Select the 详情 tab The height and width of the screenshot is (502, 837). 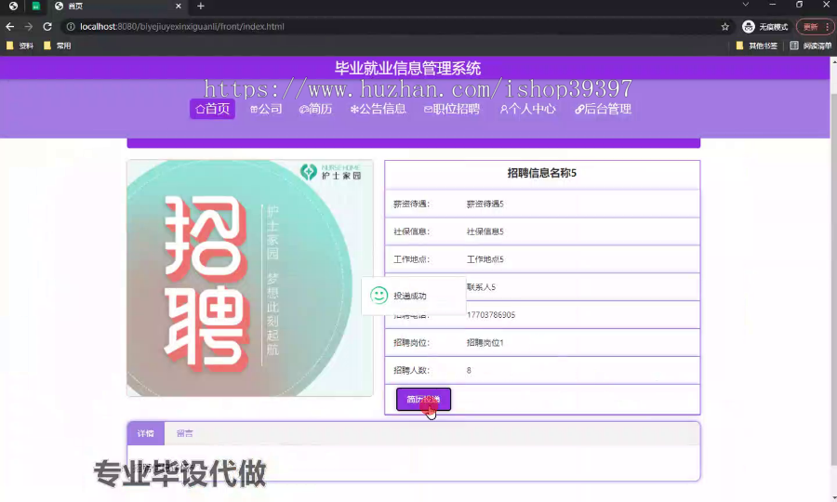(146, 433)
